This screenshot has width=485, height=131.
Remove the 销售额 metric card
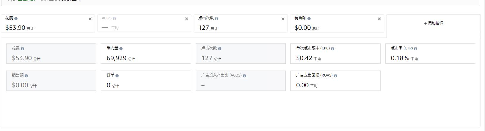coord(379,19)
